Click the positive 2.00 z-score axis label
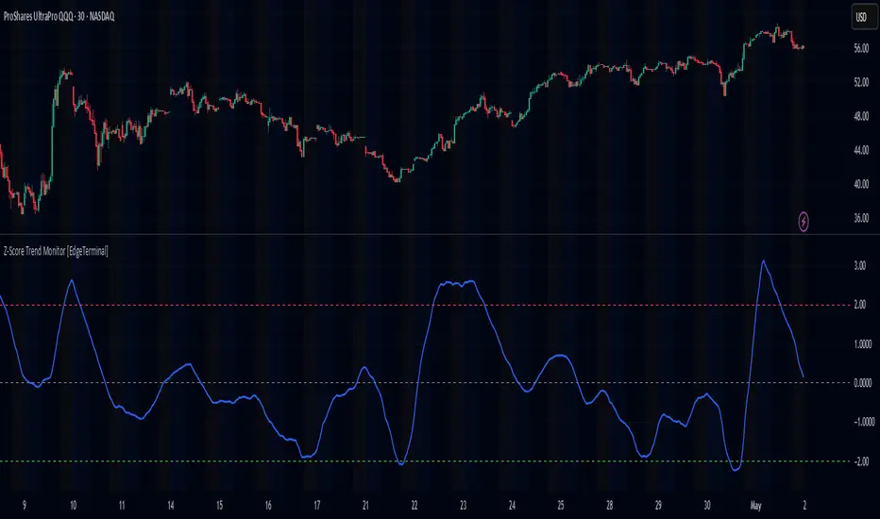 pos(860,305)
